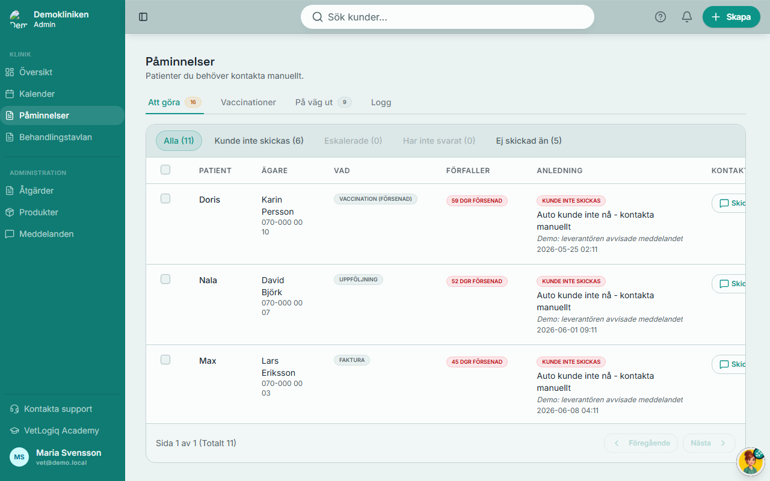Click owner David Björk
770x481 pixels.
click(x=273, y=286)
